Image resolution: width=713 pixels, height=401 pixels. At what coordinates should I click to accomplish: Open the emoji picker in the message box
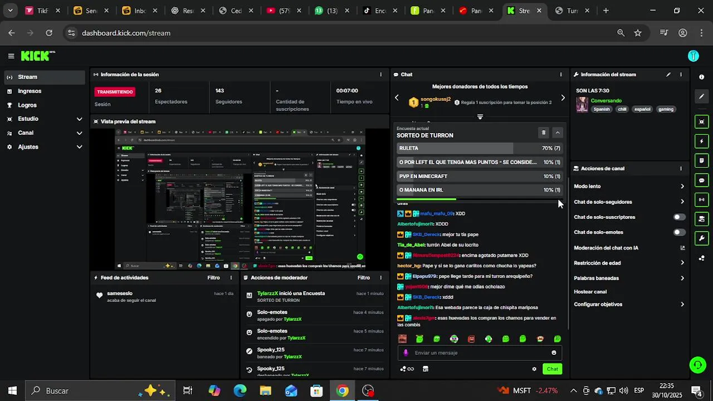(554, 353)
